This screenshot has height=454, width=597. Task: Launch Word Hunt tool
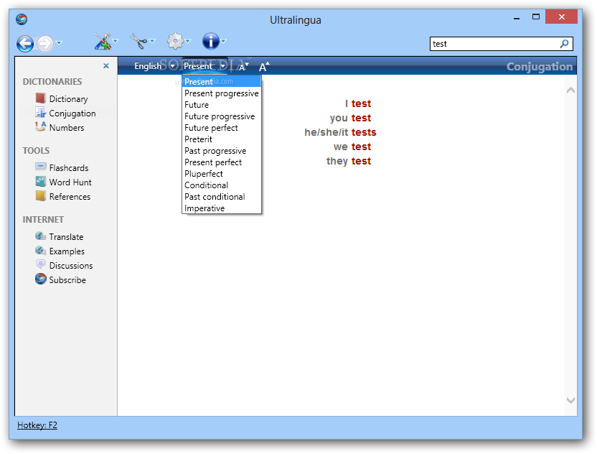click(x=70, y=182)
